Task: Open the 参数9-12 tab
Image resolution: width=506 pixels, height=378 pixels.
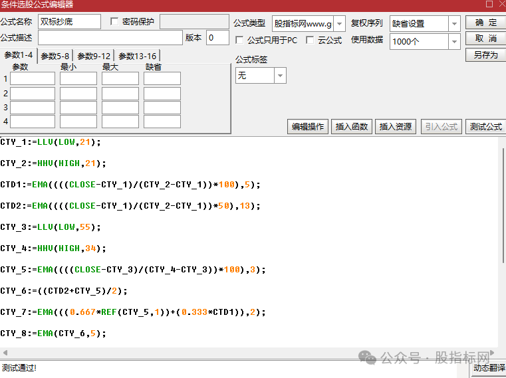Action: point(94,56)
